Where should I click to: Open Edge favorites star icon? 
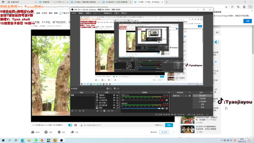coord(232,7)
